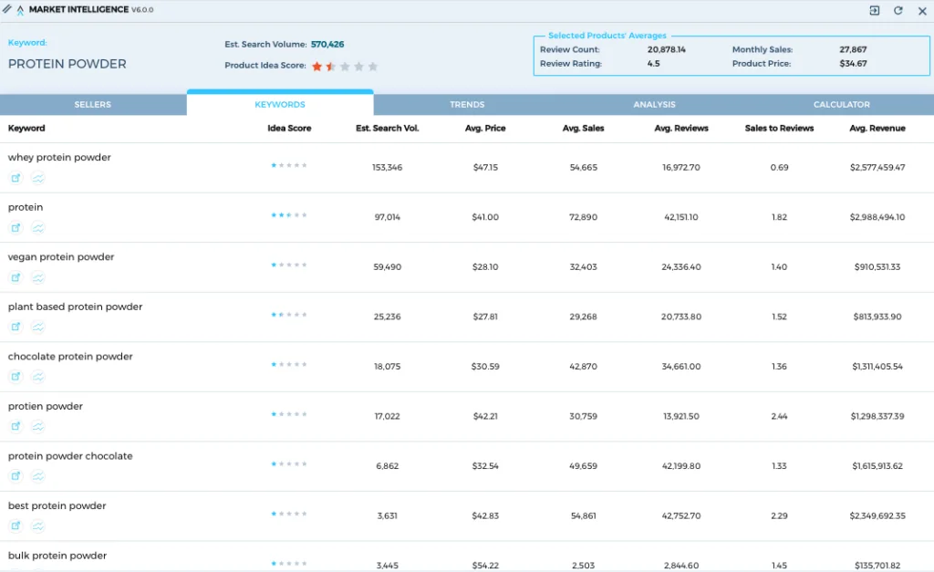
Task: Show trend chart for whey protein powder
Action: point(37,178)
